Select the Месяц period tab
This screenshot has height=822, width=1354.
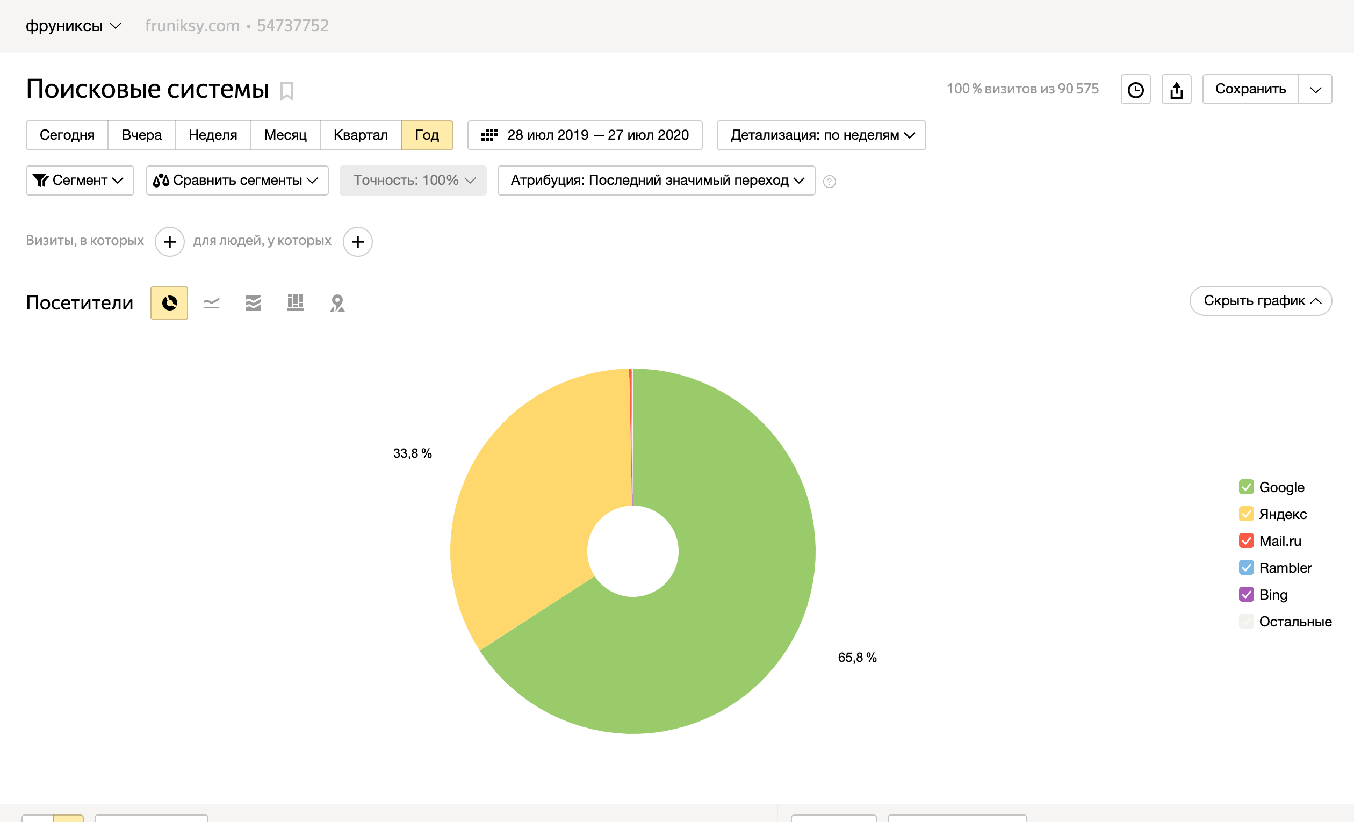[x=285, y=135]
